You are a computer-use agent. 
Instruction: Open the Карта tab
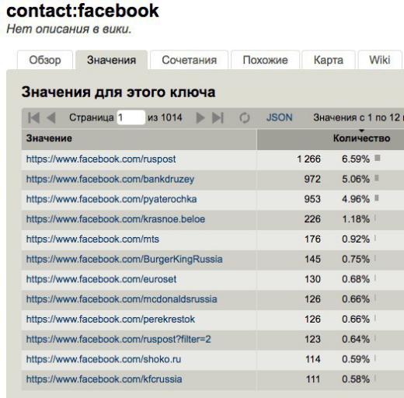(329, 60)
